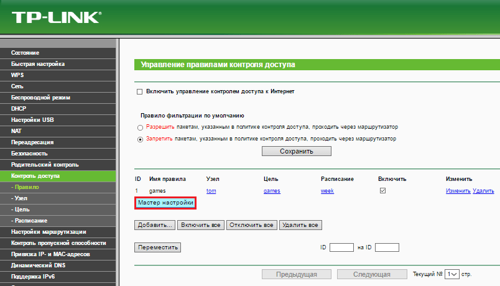
Task: Click the Добавить... button
Action: pyautogui.click(x=155, y=225)
